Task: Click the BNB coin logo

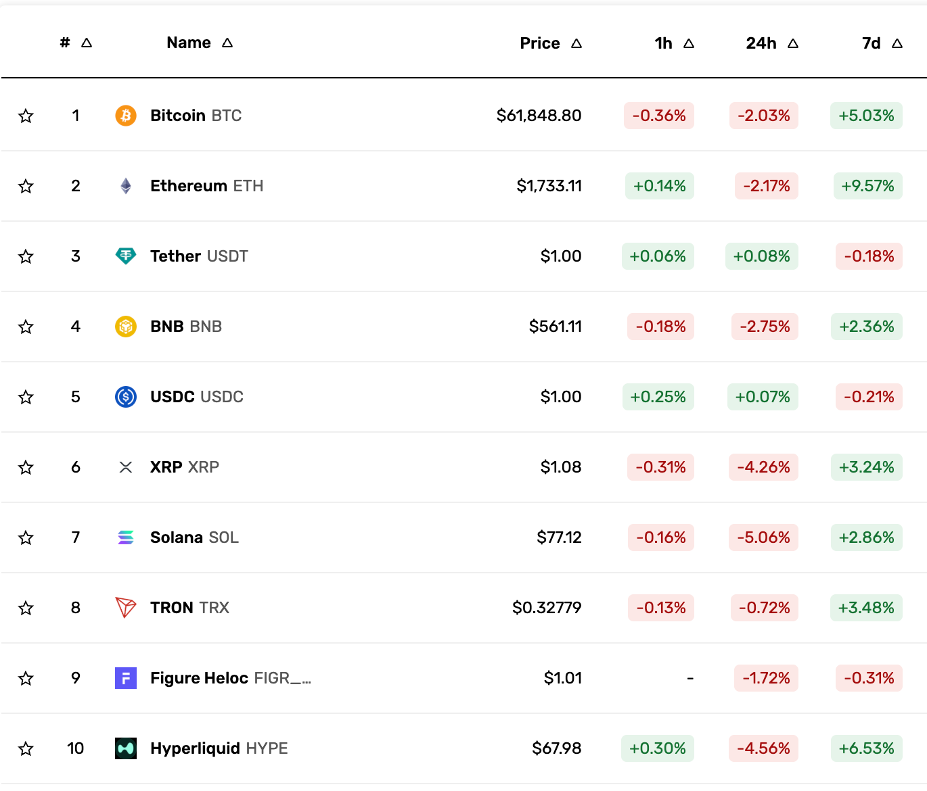Action: coord(126,327)
